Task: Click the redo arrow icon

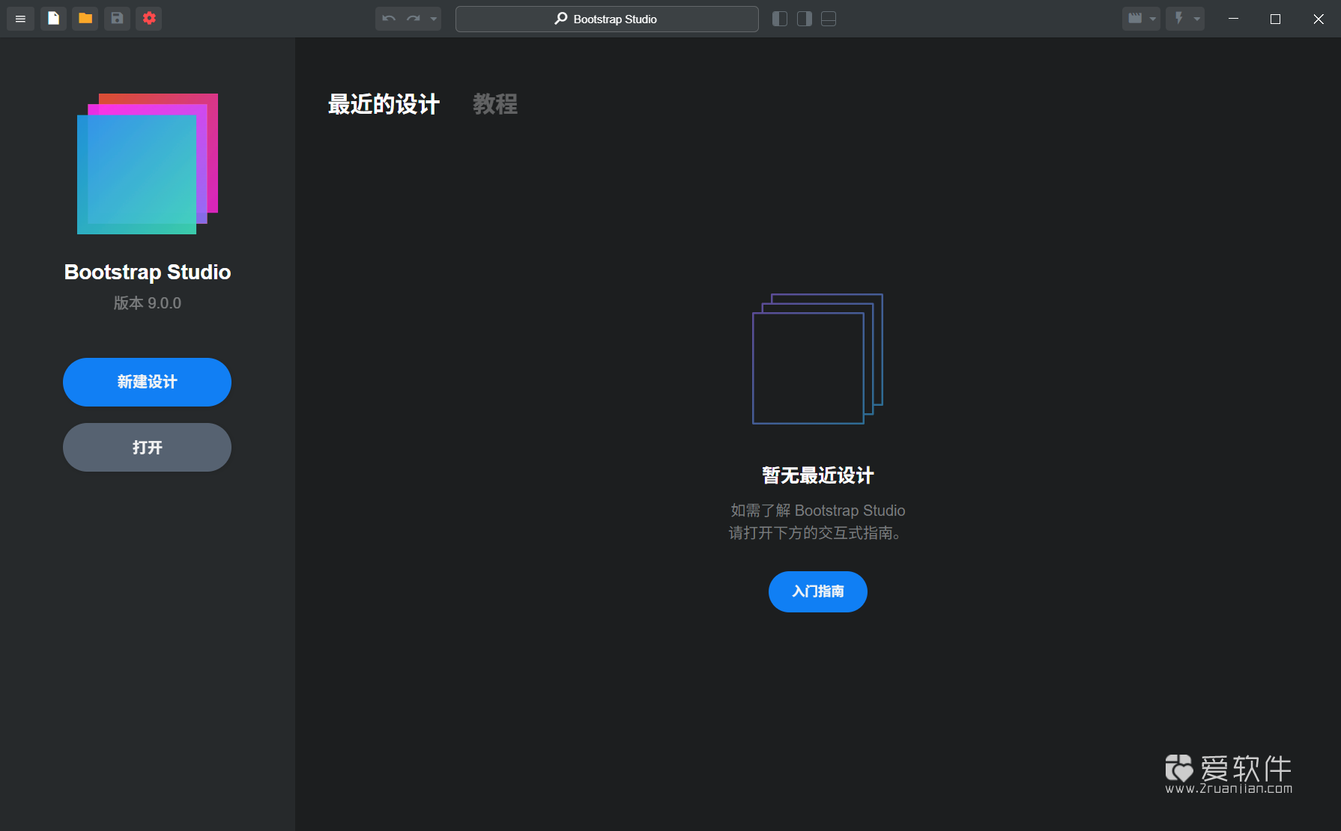Action: click(413, 19)
